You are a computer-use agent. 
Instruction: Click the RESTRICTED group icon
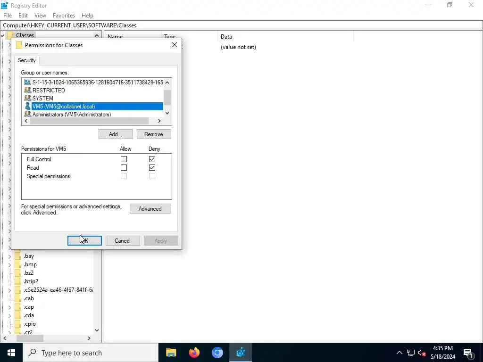pos(27,90)
